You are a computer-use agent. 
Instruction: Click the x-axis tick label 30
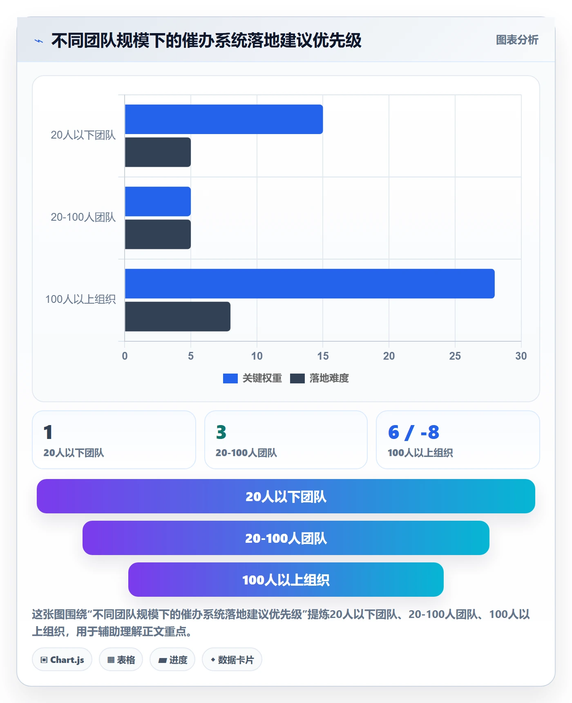521,356
